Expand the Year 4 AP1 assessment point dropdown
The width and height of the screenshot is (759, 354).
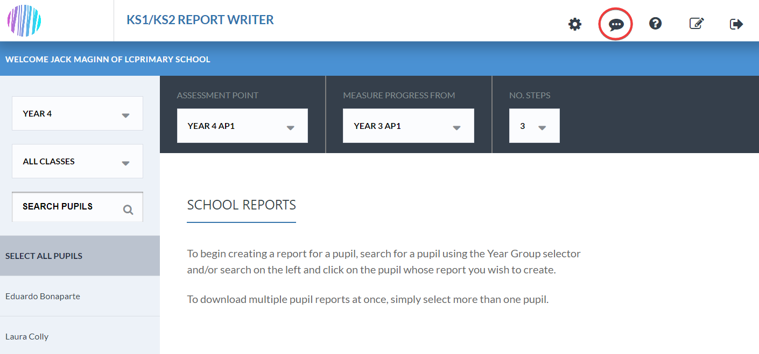pyautogui.click(x=242, y=126)
